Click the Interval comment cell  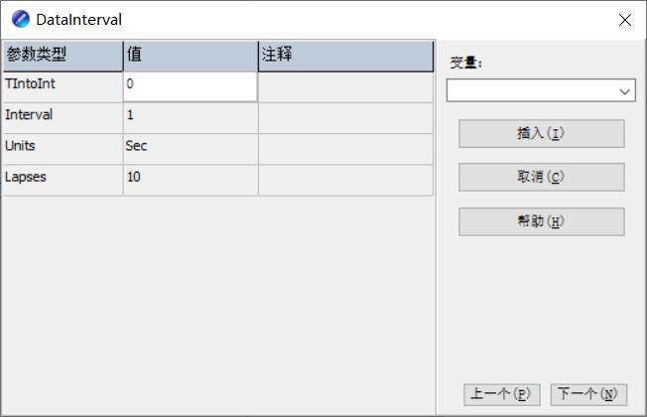point(344,116)
